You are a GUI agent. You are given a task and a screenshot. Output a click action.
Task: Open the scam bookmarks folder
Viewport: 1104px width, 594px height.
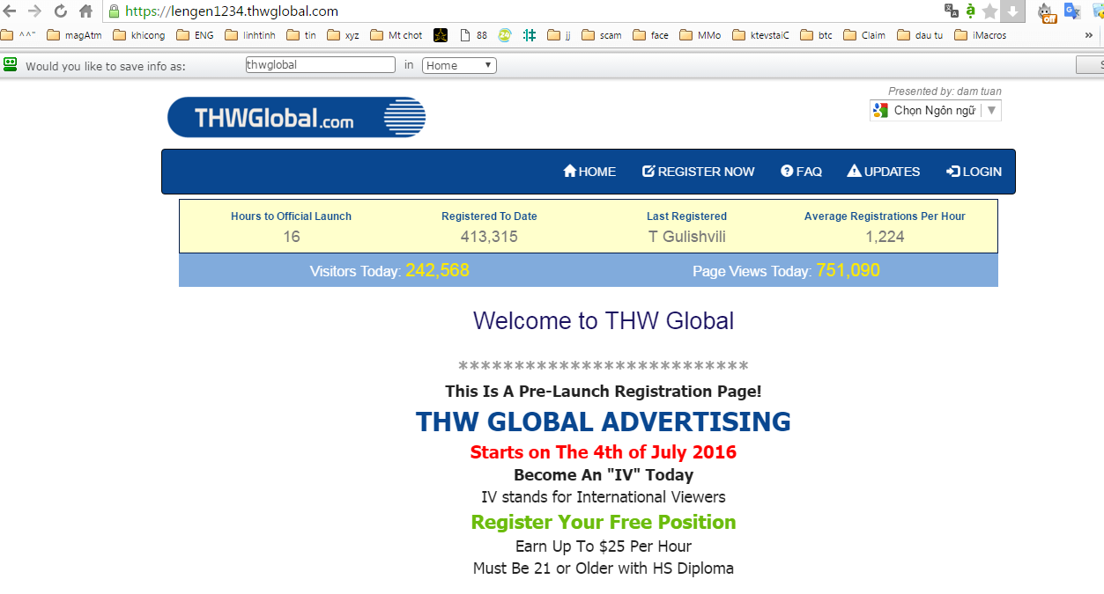(x=602, y=35)
